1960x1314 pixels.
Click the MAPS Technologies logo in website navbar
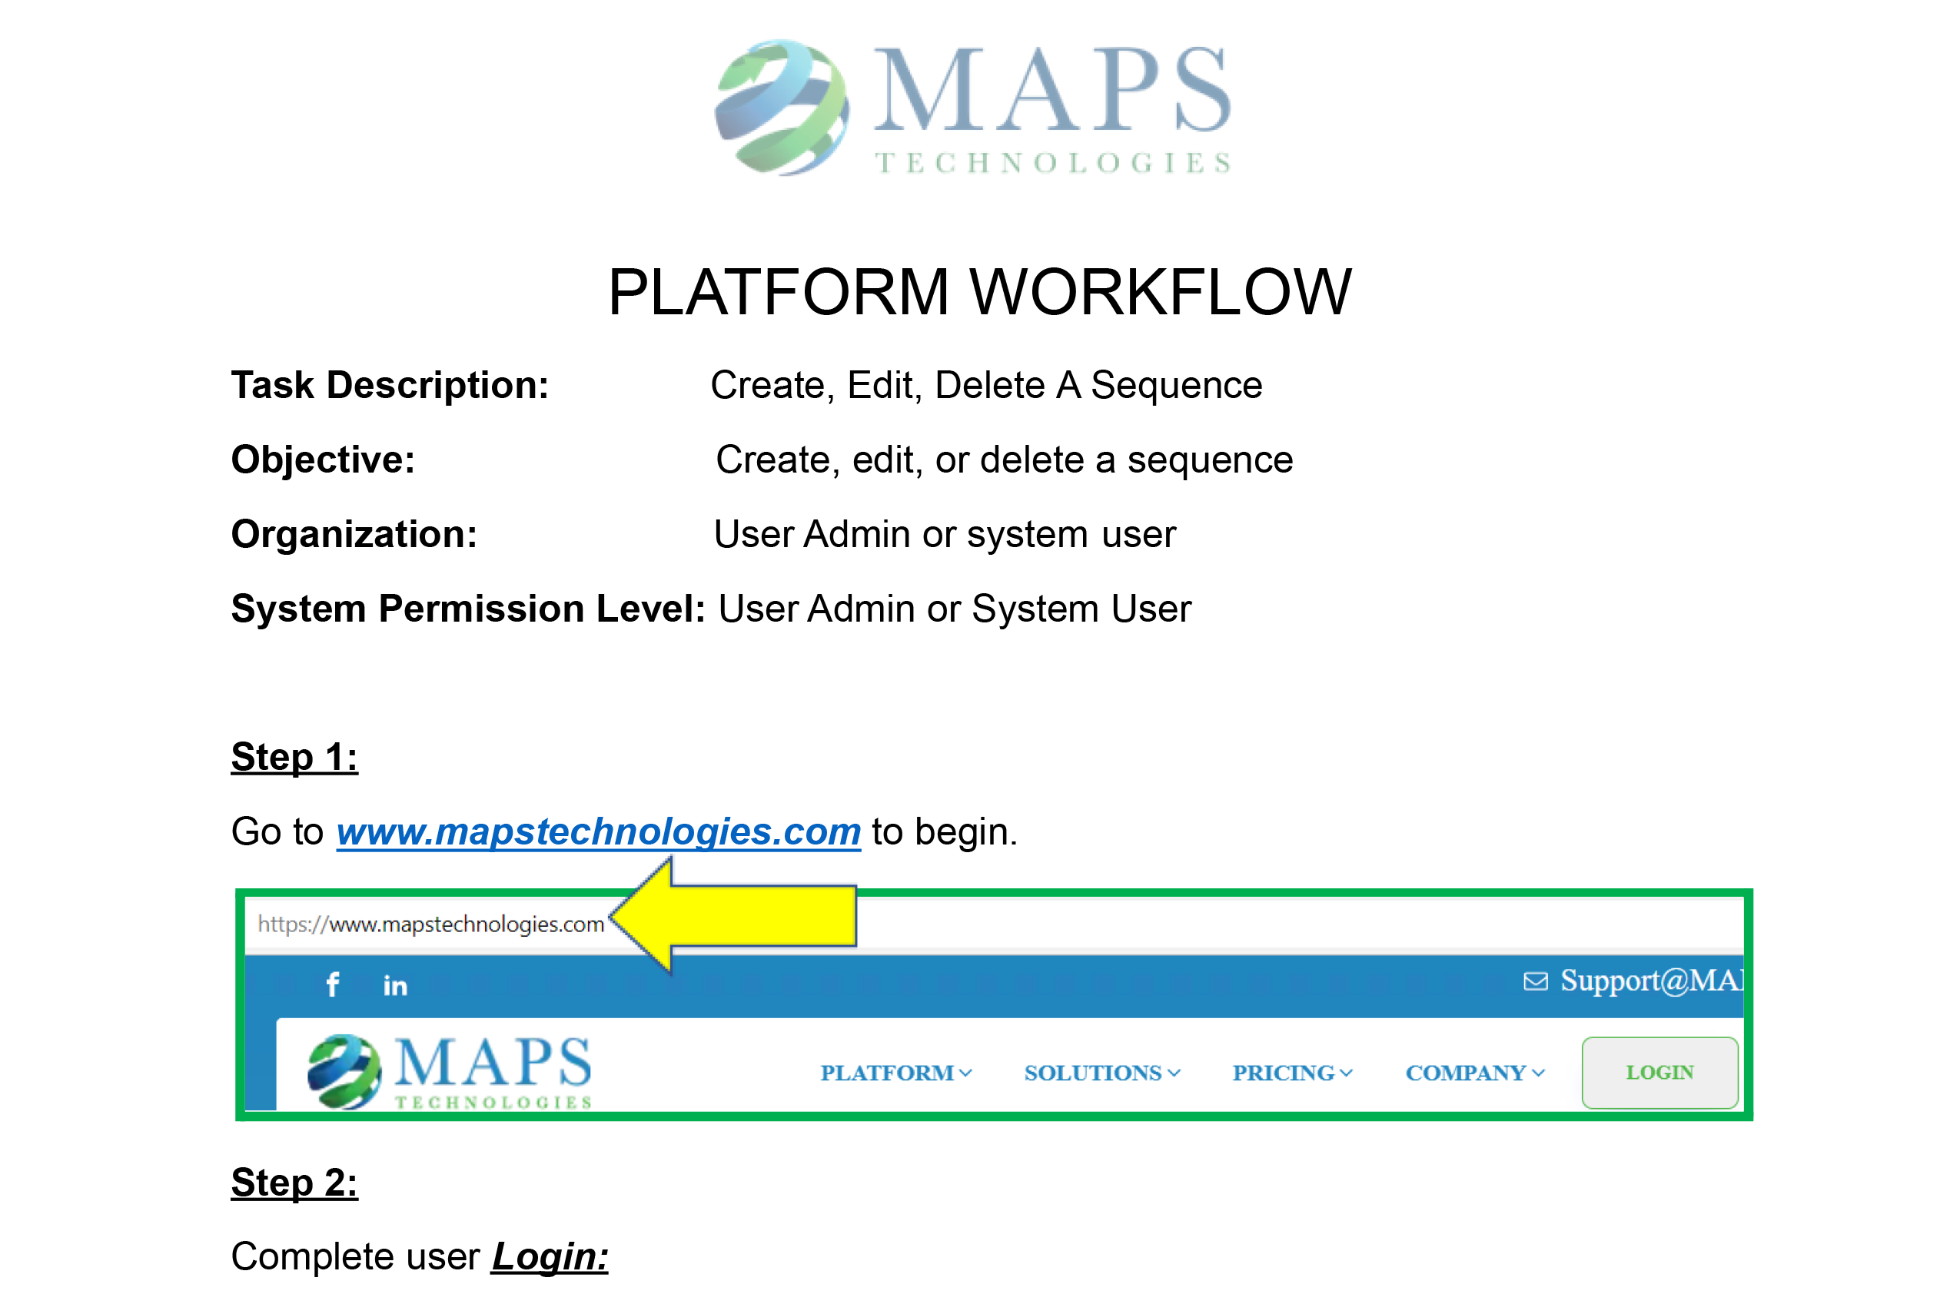pyautogui.click(x=450, y=1071)
